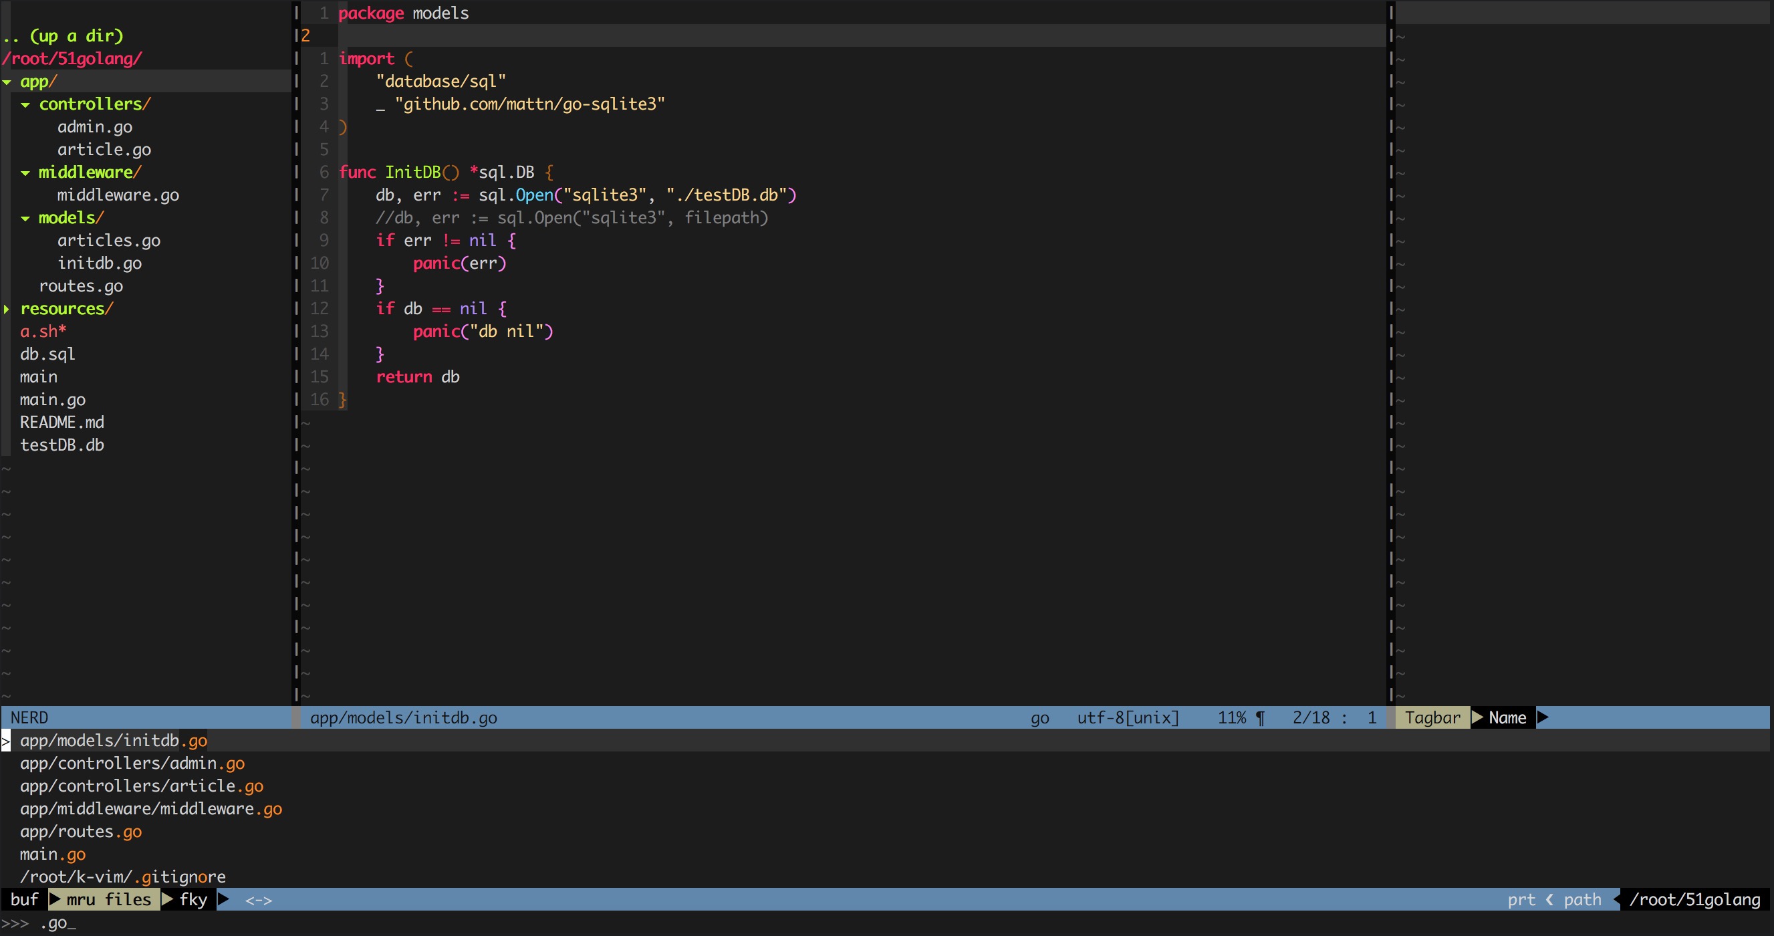Image resolution: width=1774 pixels, height=936 pixels.
Task: Collapse the app/ folder arrow
Action: pyautogui.click(x=7, y=82)
